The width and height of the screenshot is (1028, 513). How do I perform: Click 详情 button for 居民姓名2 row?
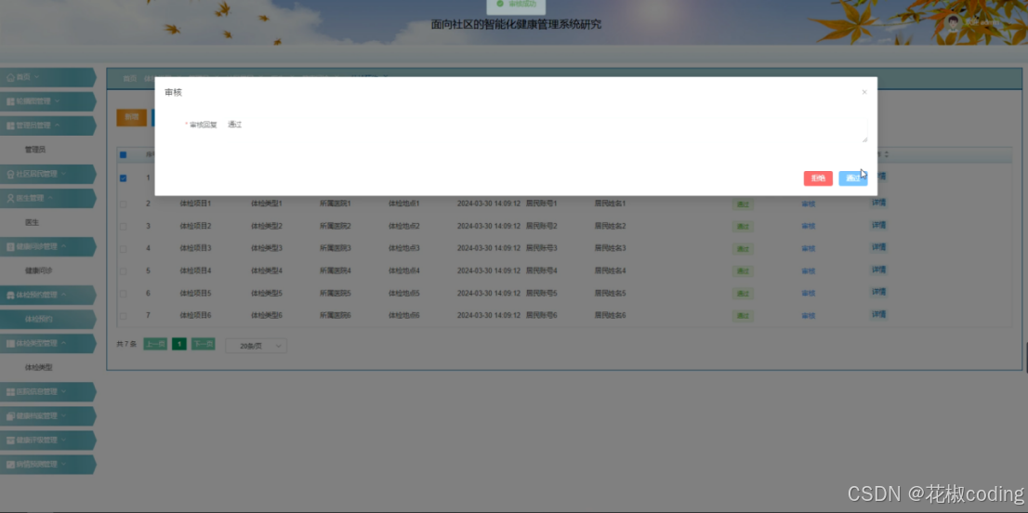pyautogui.click(x=878, y=226)
